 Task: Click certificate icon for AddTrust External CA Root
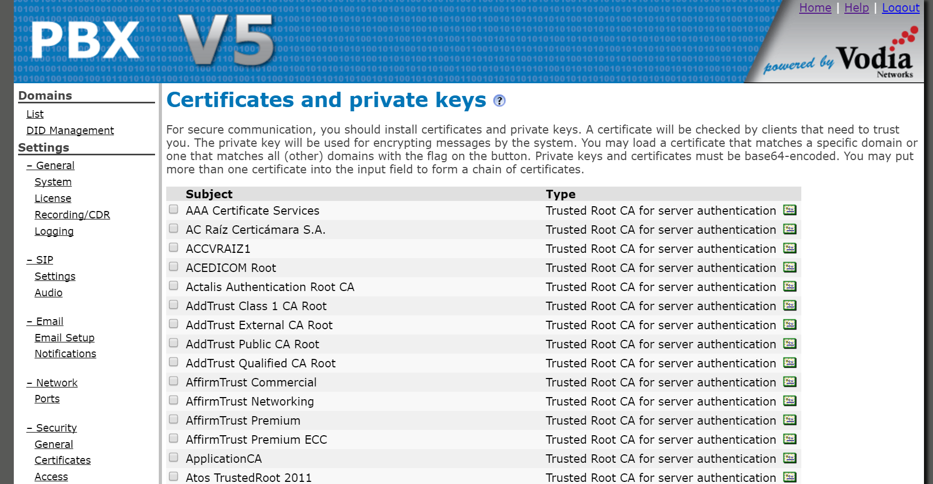(x=790, y=325)
